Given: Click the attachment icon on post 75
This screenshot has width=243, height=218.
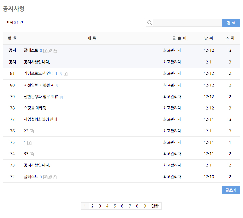Looking at the screenshot, I should point(29,143).
